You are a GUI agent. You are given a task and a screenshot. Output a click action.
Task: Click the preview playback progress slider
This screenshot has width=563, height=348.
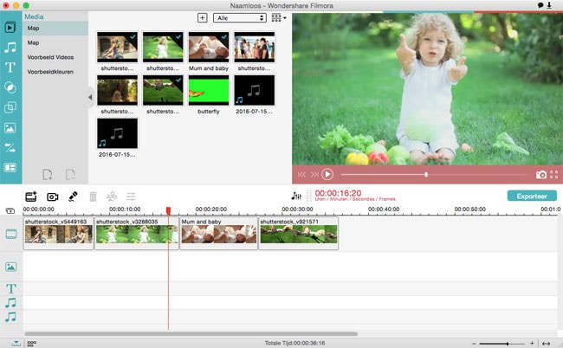(x=435, y=175)
